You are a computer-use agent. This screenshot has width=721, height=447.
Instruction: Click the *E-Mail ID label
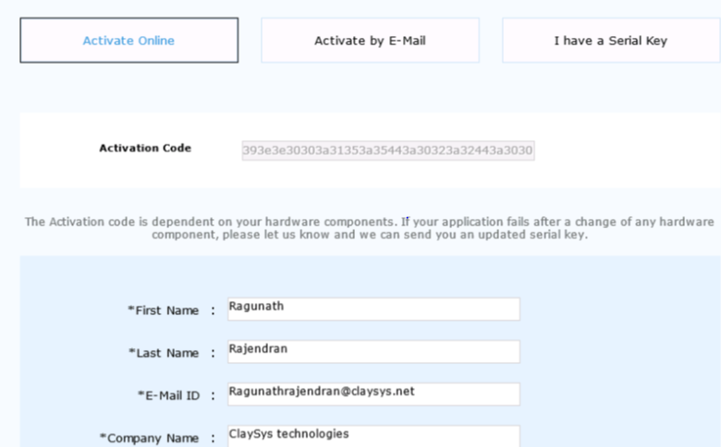tap(169, 395)
